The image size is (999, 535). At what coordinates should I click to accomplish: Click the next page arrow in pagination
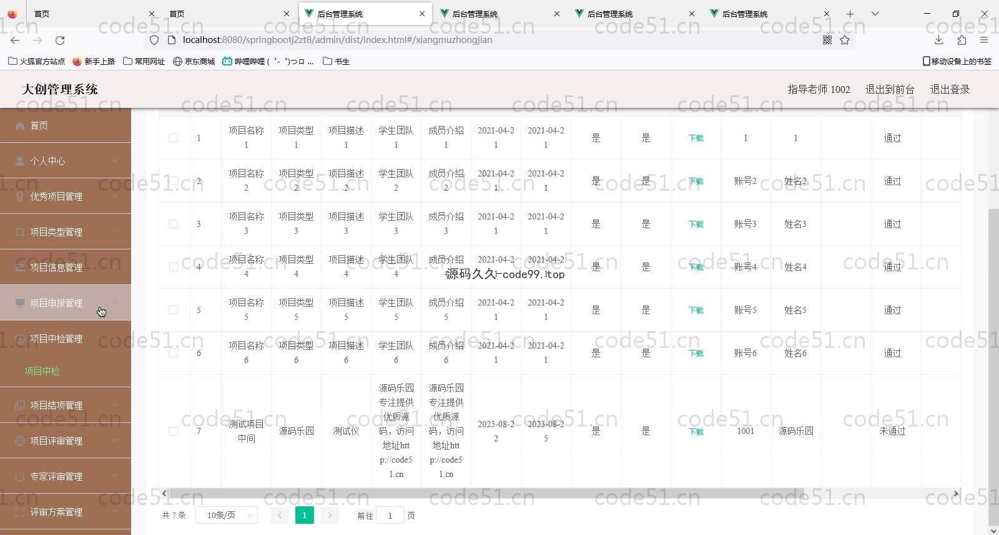pyautogui.click(x=330, y=515)
